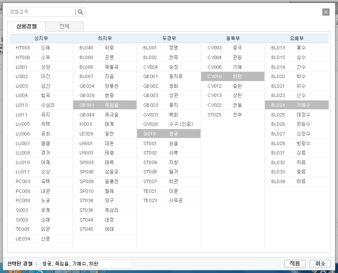
Task: Toggle off the BL024 기해수 selection
Action: (297, 105)
